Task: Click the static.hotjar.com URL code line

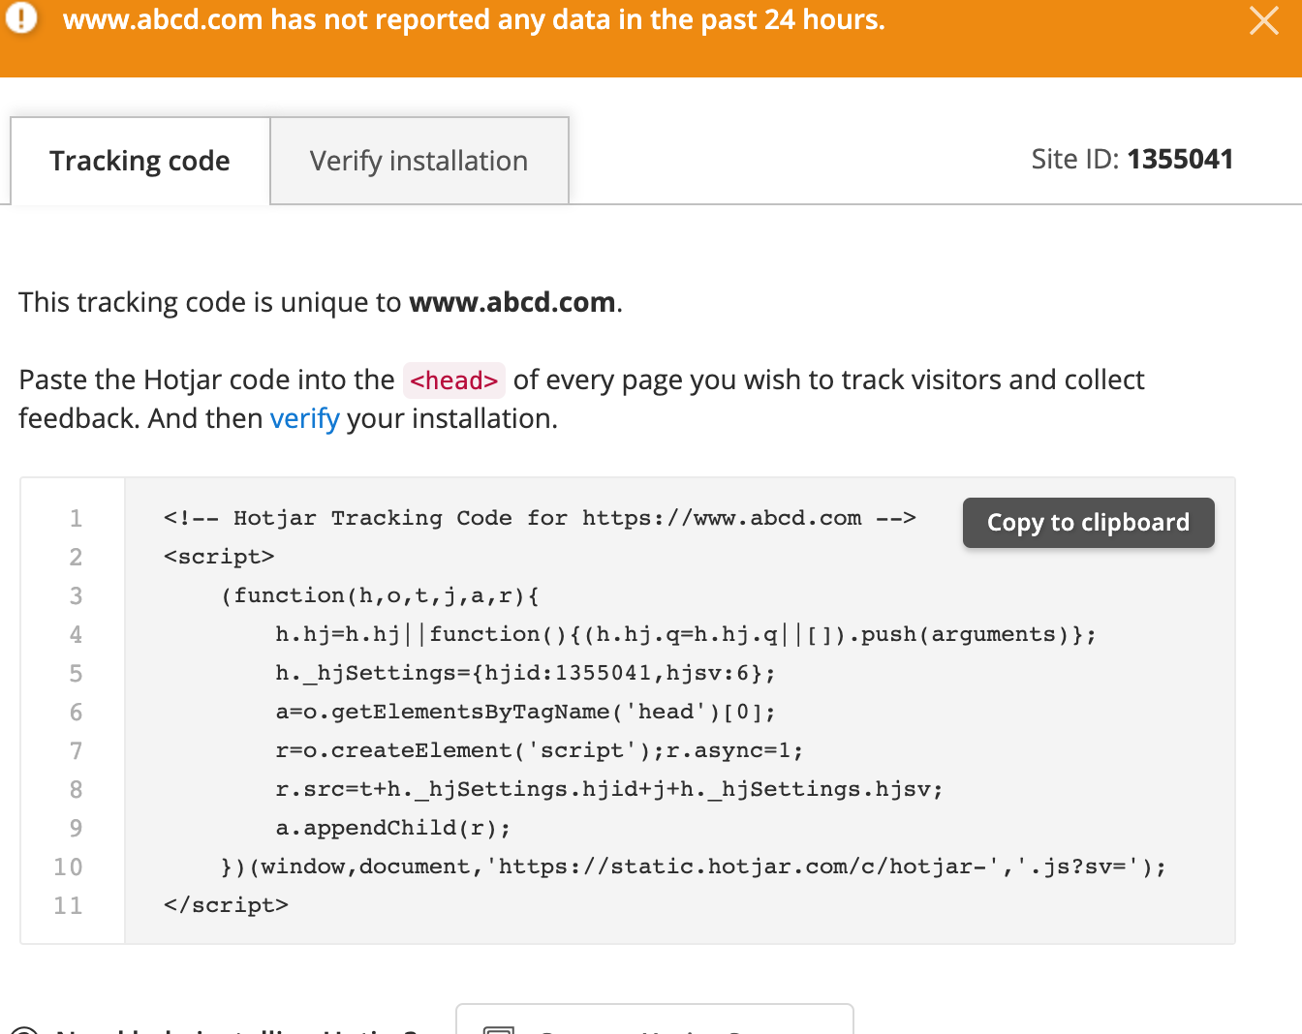Action: (x=694, y=867)
